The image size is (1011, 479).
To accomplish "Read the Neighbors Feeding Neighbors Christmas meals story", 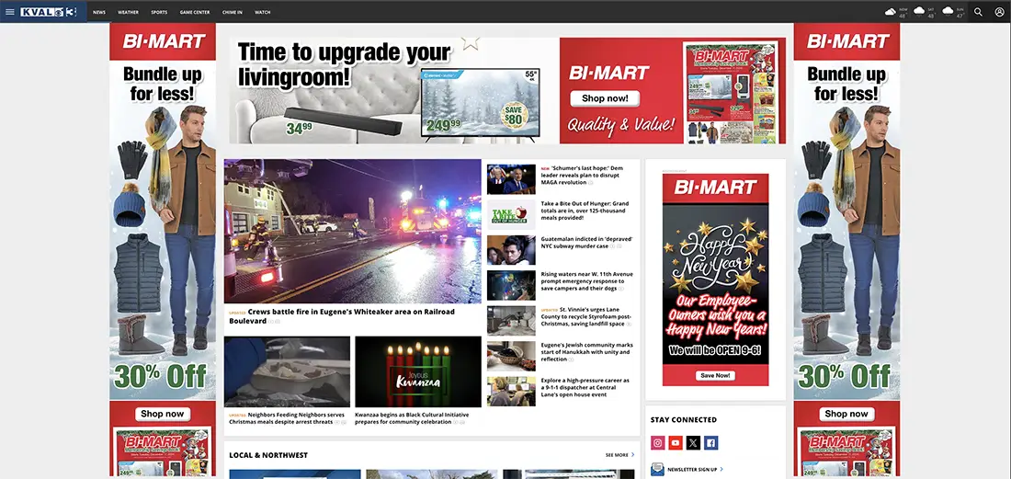I will (x=287, y=418).
